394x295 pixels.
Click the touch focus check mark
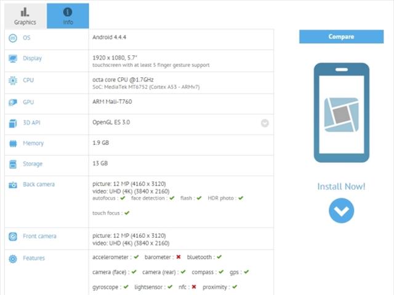(127, 213)
